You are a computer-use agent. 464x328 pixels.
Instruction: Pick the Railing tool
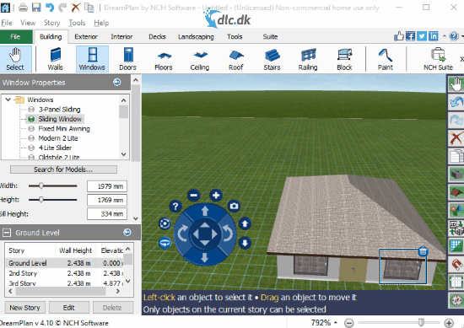coord(308,59)
